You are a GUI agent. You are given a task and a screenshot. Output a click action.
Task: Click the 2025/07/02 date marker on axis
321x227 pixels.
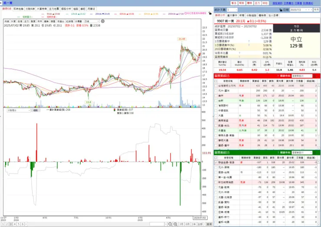(200, 218)
